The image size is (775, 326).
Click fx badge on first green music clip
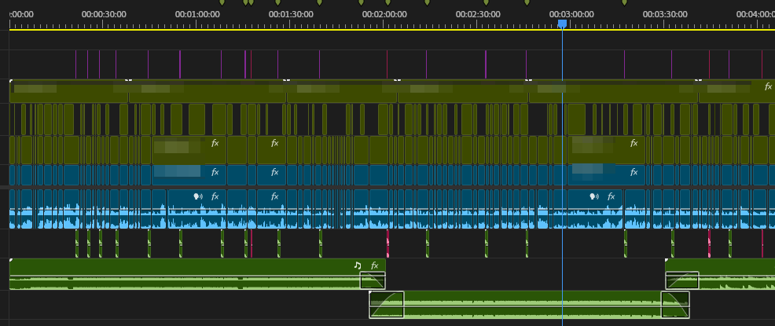375,266
